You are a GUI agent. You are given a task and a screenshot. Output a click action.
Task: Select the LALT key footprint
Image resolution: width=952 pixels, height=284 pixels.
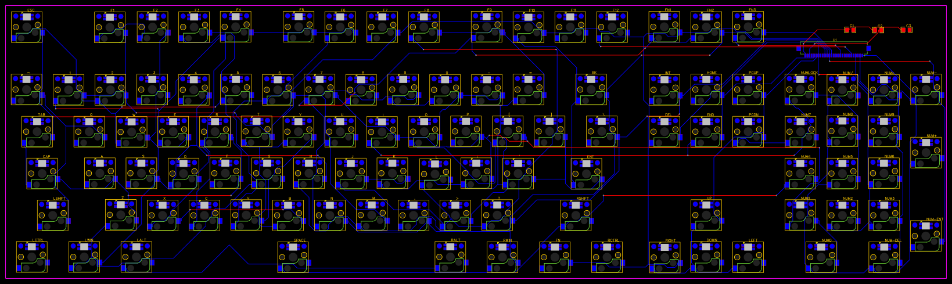(x=136, y=257)
